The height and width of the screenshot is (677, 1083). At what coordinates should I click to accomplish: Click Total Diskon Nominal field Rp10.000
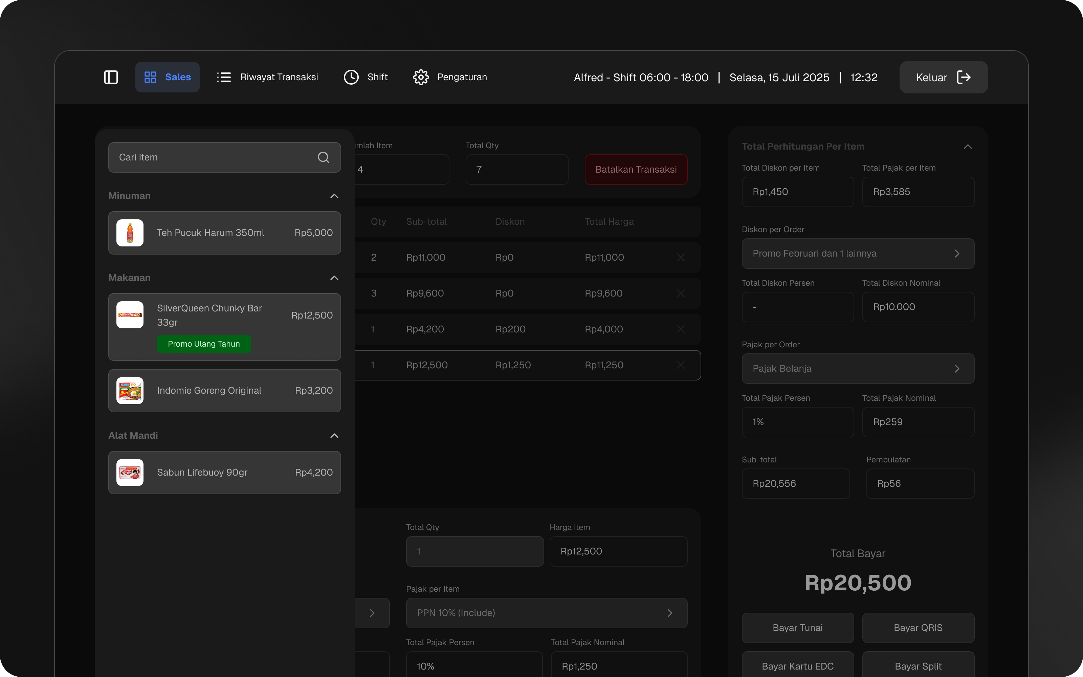[918, 307]
